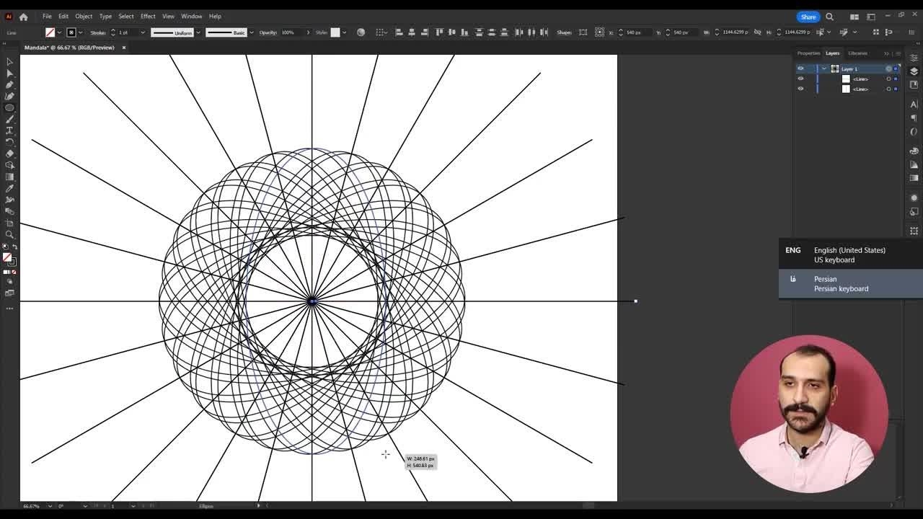This screenshot has height=519, width=923.
Task: Switch to the Properties panel tab
Action: pos(808,53)
